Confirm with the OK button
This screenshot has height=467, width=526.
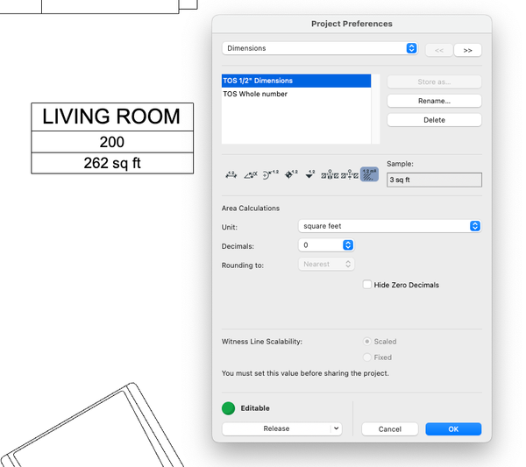click(453, 429)
